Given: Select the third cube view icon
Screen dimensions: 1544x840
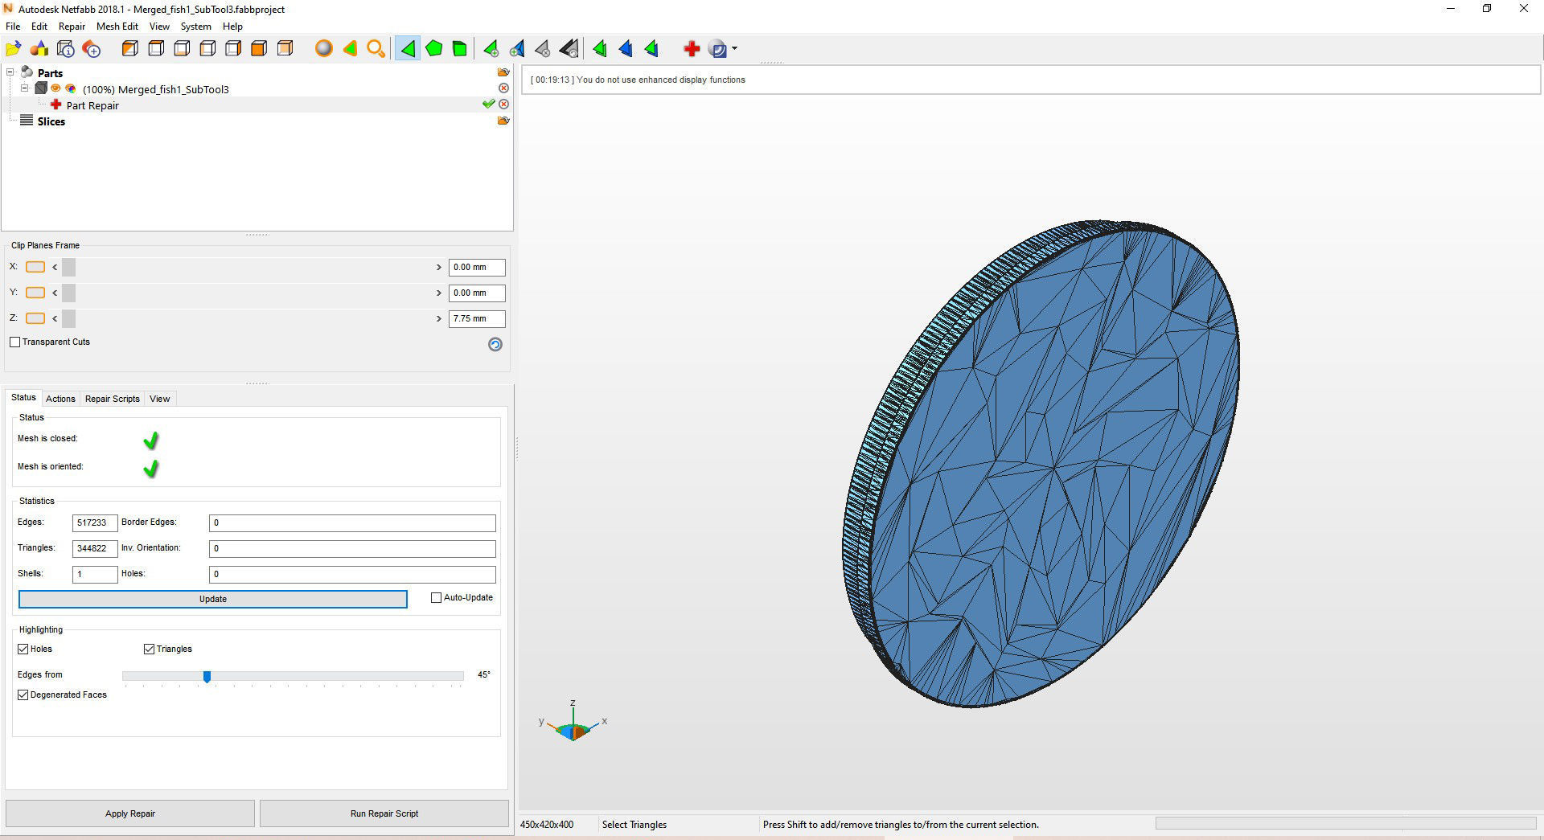Looking at the screenshot, I should (x=182, y=49).
